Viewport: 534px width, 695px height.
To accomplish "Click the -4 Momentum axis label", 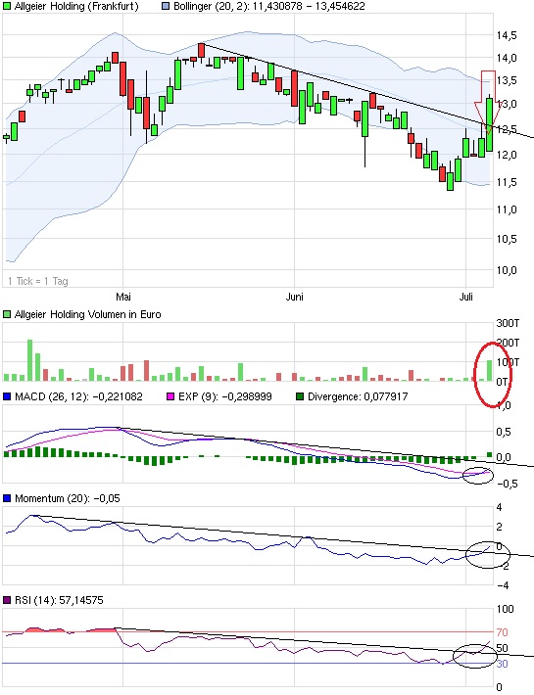I will [503, 585].
